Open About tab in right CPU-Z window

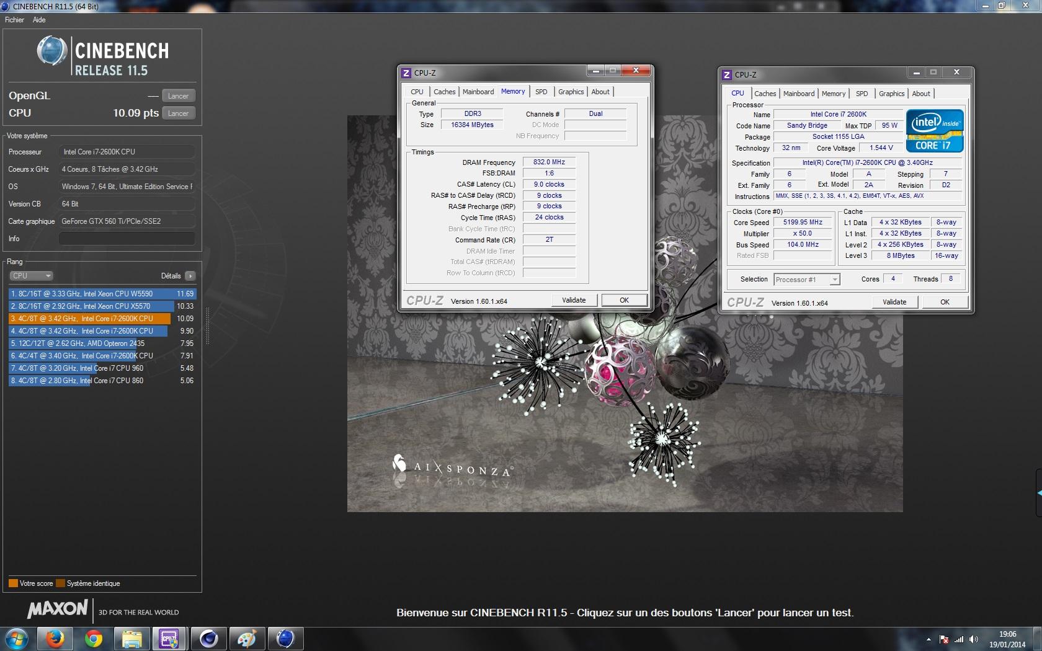point(921,94)
